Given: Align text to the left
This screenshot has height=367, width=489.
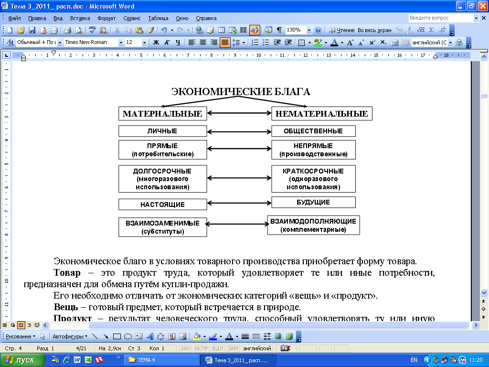Looking at the screenshot, I should tap(192, 43).
